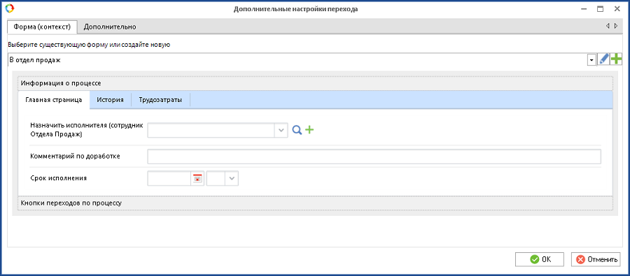Screen dimensions: 630x276
Task: Click the Отменить button
Action: 596,259
